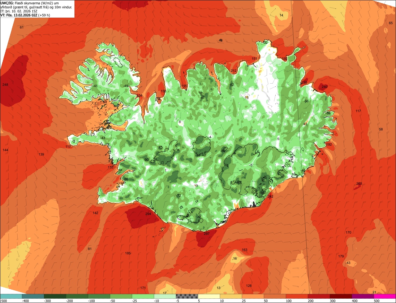The width and height of the screenshot is (396, 303).
Task: Click the initial time 'IT: þri. 10. 02. 2026 15Z'
Action: click(x=19, y=11)
